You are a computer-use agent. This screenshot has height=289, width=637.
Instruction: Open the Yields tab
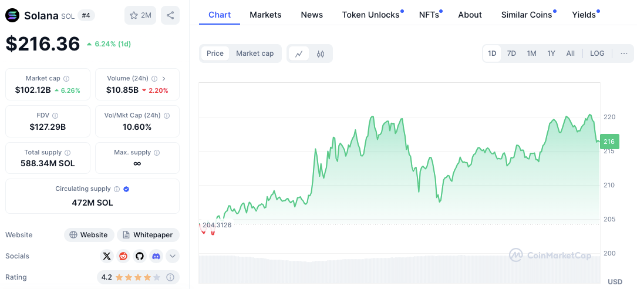tap(584, 15)
